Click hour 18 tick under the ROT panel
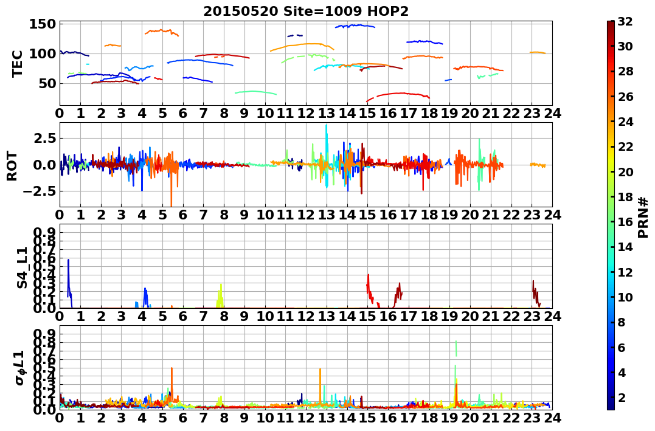Screen dimensions: 655x431 coord(429,215)
